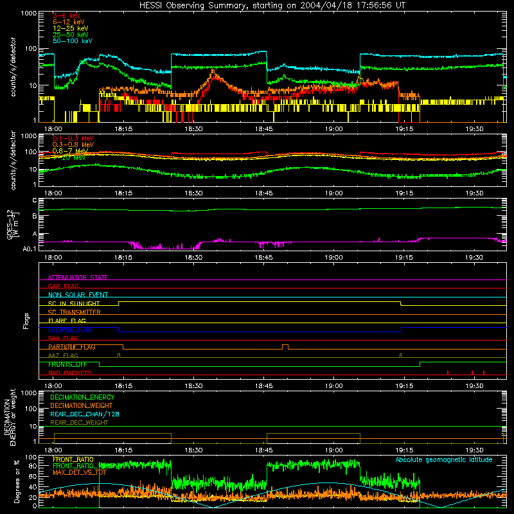Click the 0.3-0.8 MeV legend label
Viewport: 514px width, 514px height.
pyautogui.click(x=73, y=145)
